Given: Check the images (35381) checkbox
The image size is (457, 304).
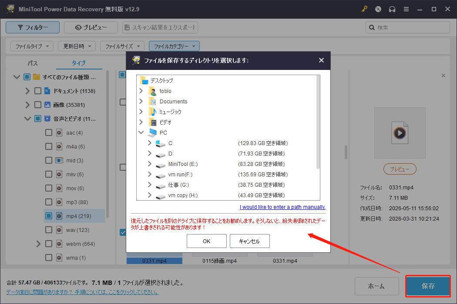Looking at the screenshot, I should click(38, 105).
